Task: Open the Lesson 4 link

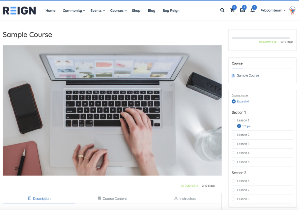Action: (243, 153)
